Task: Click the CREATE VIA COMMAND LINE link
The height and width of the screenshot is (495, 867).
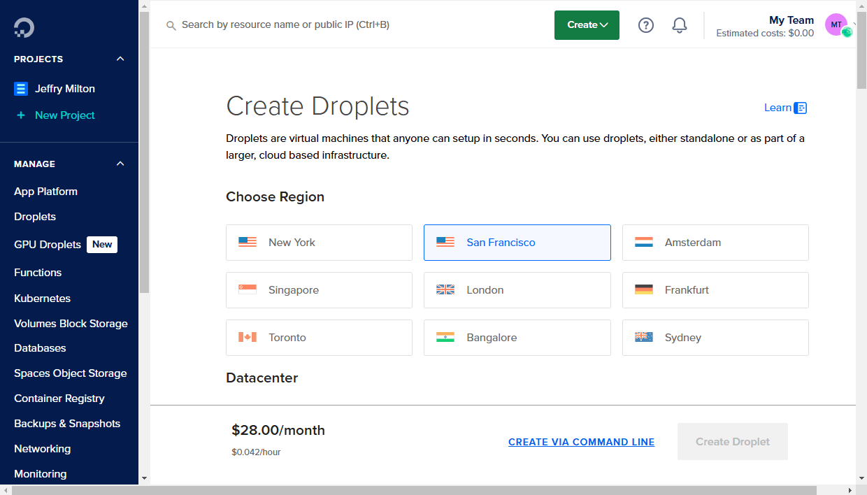Action: point(581,441)
